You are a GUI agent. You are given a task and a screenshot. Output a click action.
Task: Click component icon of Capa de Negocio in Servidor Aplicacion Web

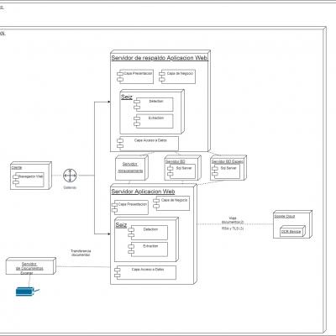point(156,203)
